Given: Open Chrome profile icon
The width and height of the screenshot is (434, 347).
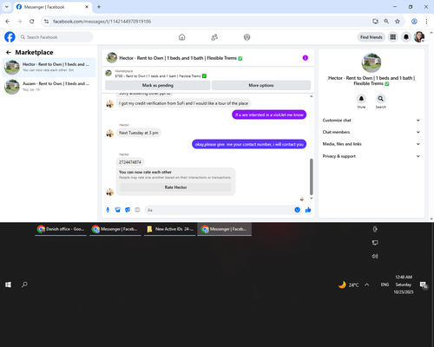Looking at the screenshot, I should (x=414, y=22).
